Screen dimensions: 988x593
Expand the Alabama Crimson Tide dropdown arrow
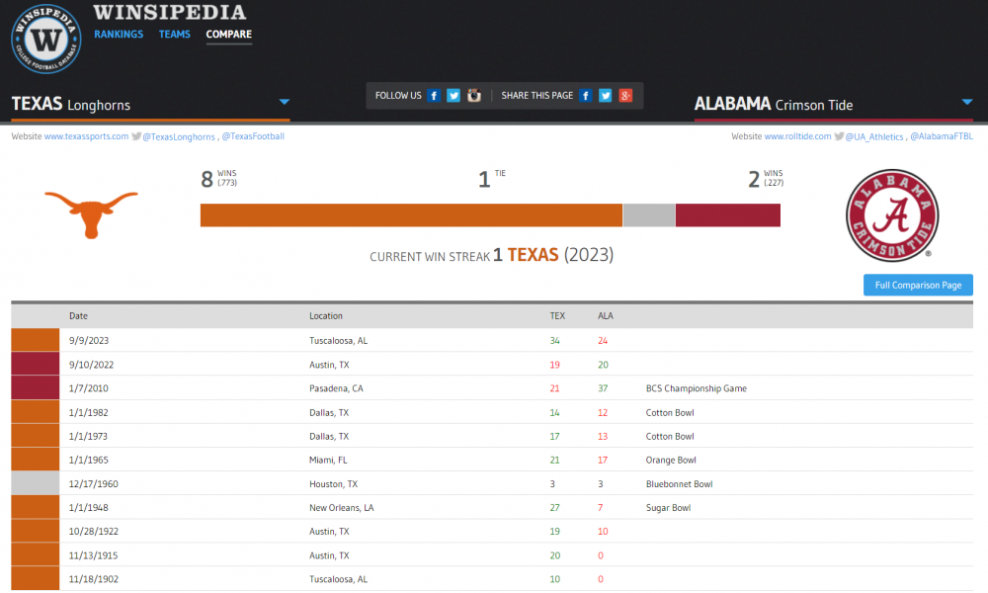(x=965, y=102)
